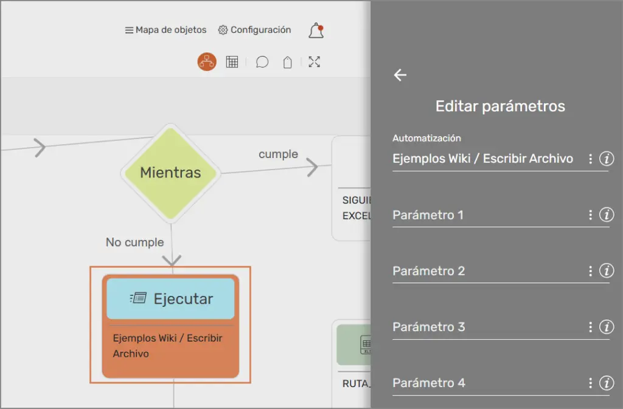Image resolution: width=623 pixels, height=409 pixels.
Task: Show info for the Automatización field
Action: (606, 159)
